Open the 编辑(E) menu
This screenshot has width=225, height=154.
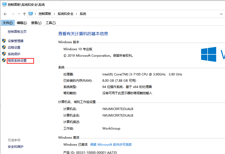[22, 23]
